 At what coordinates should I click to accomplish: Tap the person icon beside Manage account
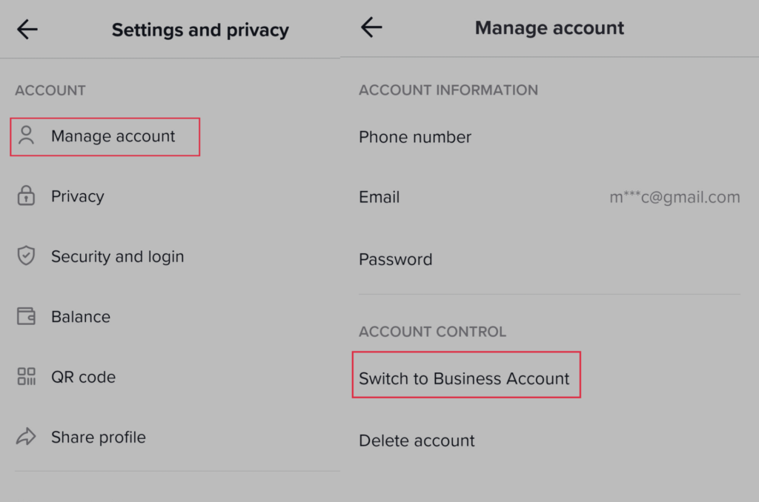click(x=26, y=135)
